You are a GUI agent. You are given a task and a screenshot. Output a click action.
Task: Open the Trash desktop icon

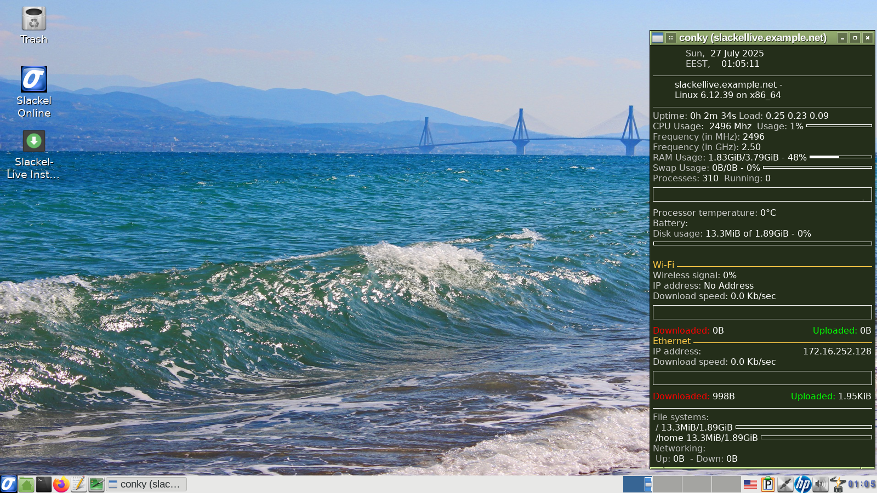[33, 19]
